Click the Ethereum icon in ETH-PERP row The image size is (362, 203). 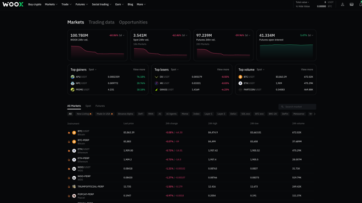[x=74, y=160]
